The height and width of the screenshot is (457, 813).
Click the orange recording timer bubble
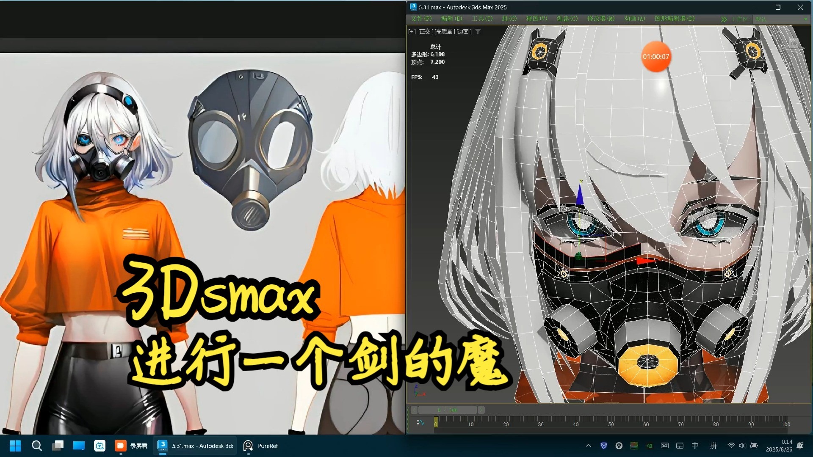pos(656,56)
